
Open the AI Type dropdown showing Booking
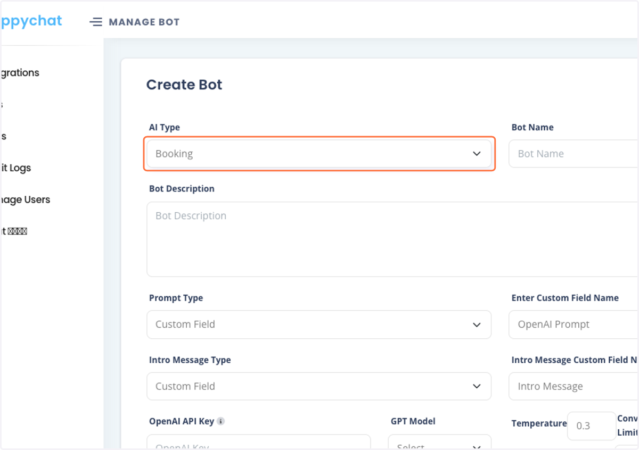tap(319, 154)
